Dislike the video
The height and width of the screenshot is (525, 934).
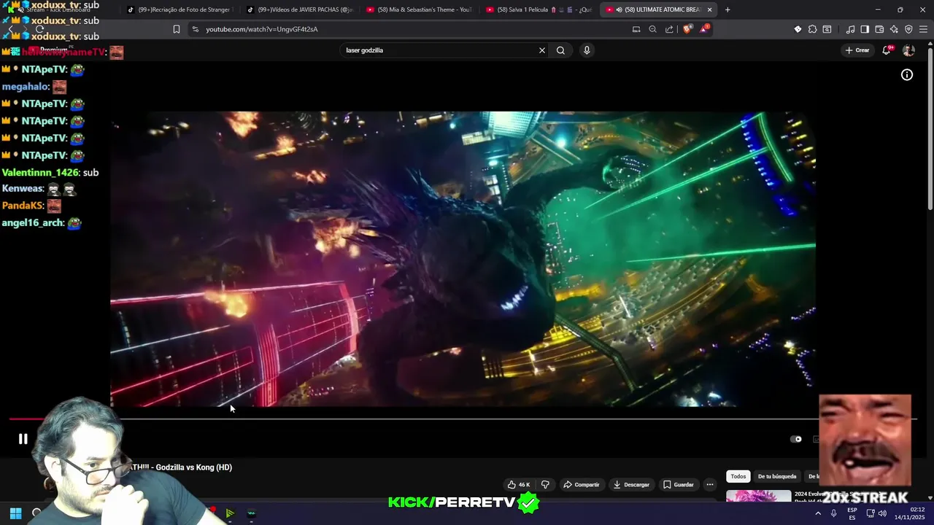545,484
